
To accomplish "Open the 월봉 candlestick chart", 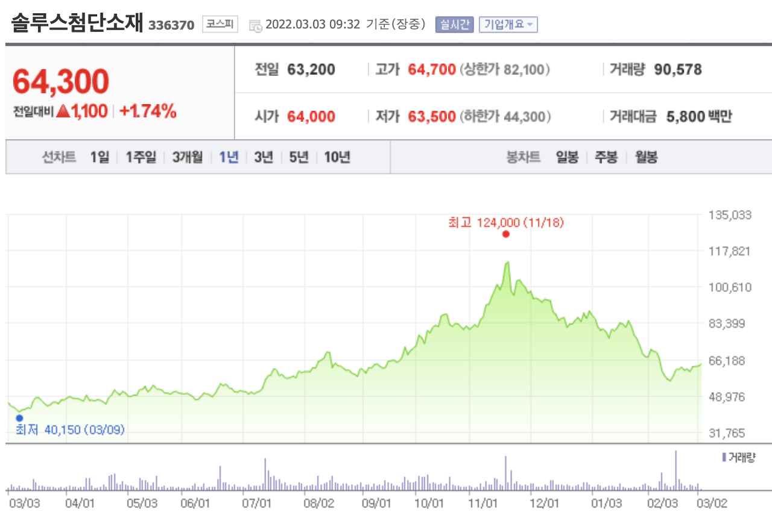I will click(646, 158).
